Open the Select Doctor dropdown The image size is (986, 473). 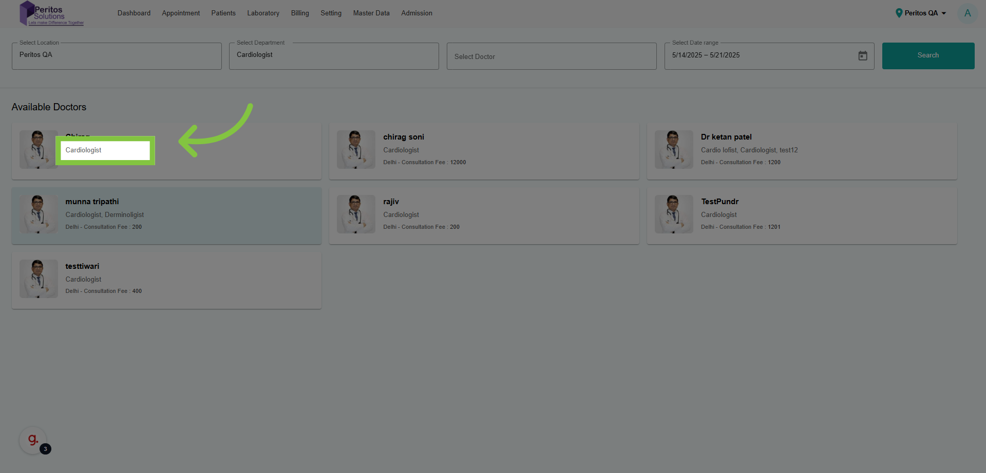(552, 56)
